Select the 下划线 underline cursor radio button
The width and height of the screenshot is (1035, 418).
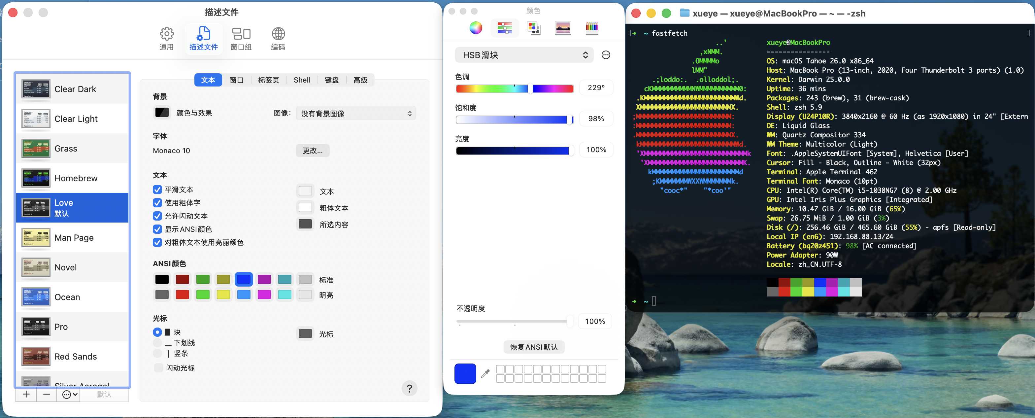pyautogui.click(x=157, y=343)
